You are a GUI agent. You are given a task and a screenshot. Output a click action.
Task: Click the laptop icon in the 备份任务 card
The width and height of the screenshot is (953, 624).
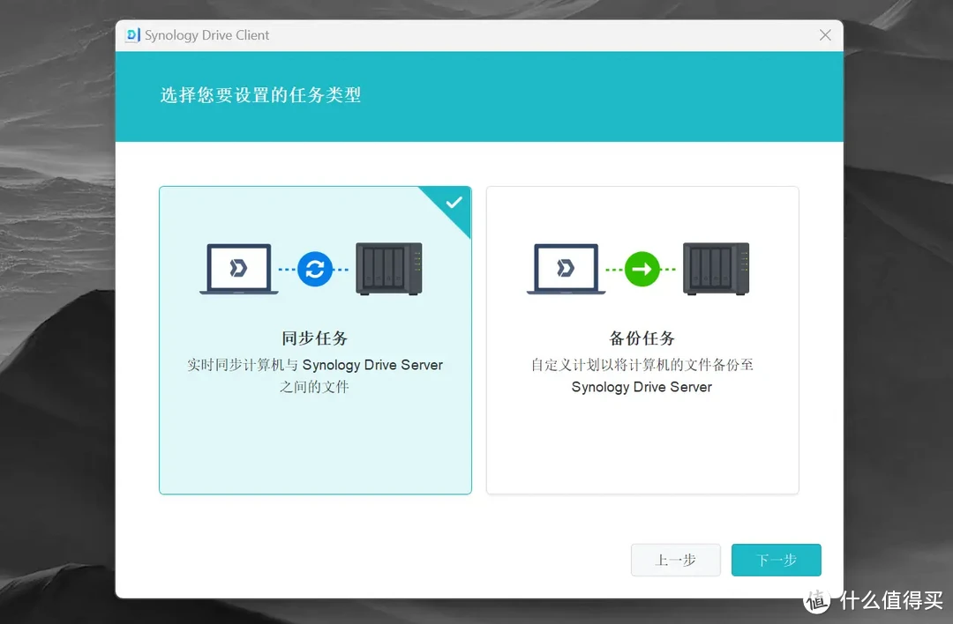coord(566,269)
